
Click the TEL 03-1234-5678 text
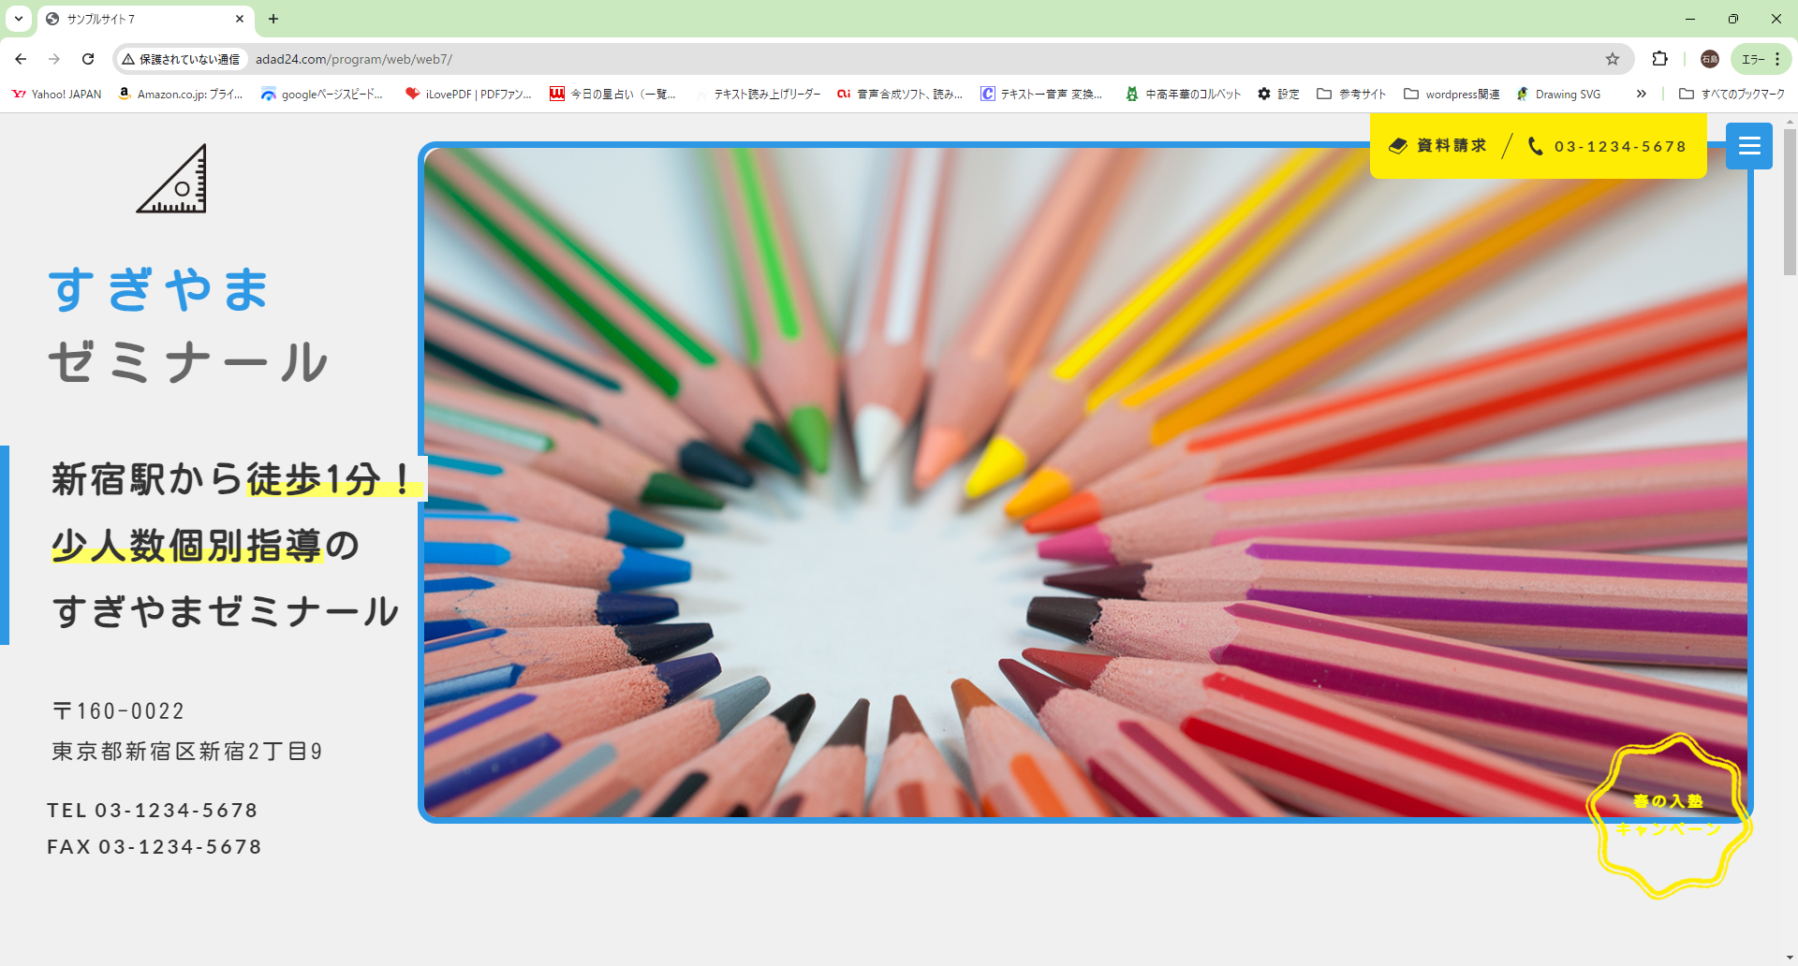tap(153, 811)
